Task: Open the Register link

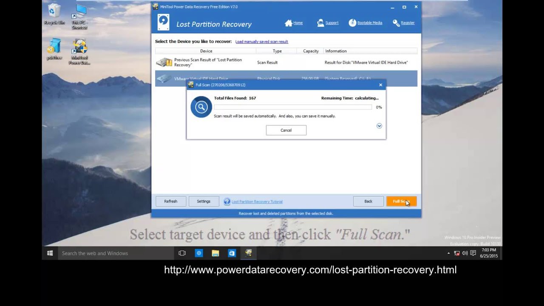Action: [x=408, y=23]
